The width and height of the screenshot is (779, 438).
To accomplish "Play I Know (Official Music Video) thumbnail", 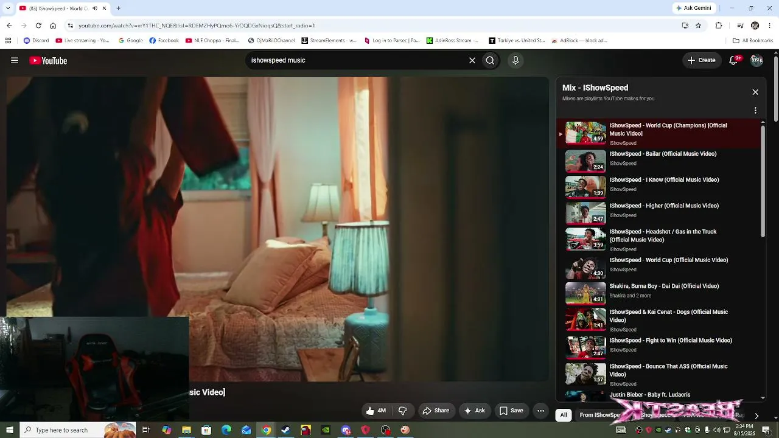I will click(x=585, y=187).
